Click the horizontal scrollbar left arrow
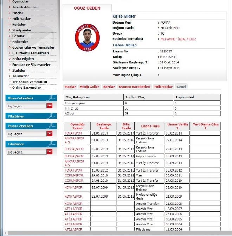 (5, 233)
